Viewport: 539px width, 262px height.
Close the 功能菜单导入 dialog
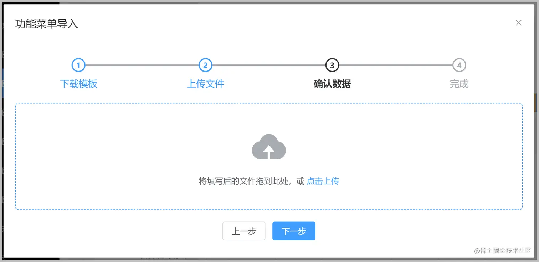click(x=519, y=23)
